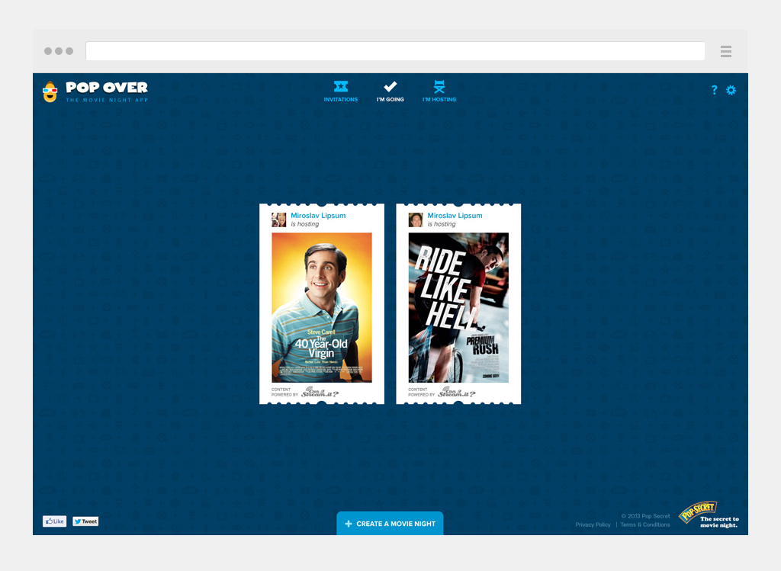
Task: Click Create a Movie Night button
Action: (390, 524)
